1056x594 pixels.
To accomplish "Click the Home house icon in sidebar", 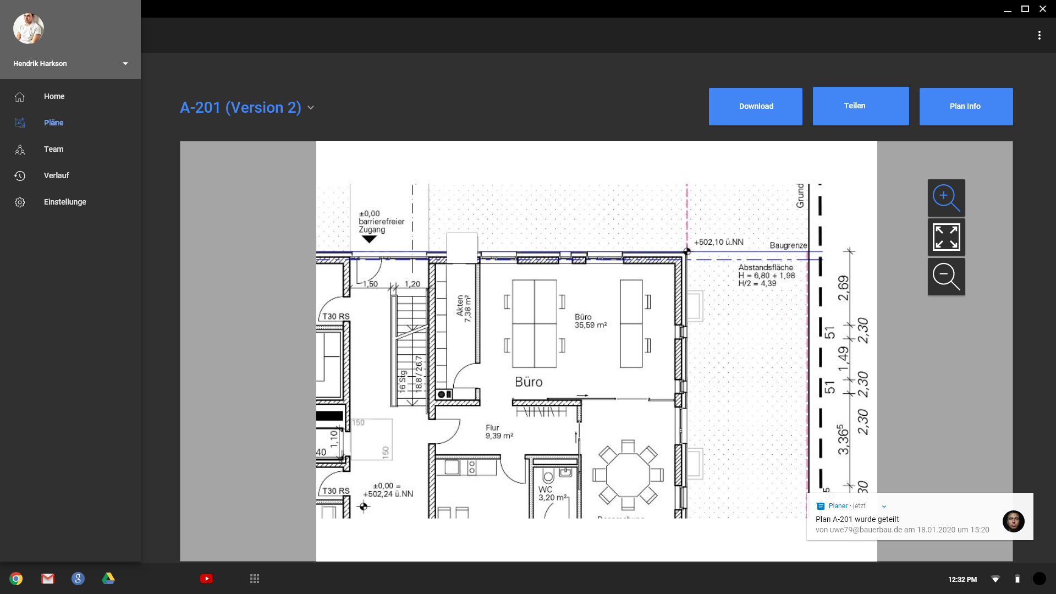I will (x=20, y=96).
